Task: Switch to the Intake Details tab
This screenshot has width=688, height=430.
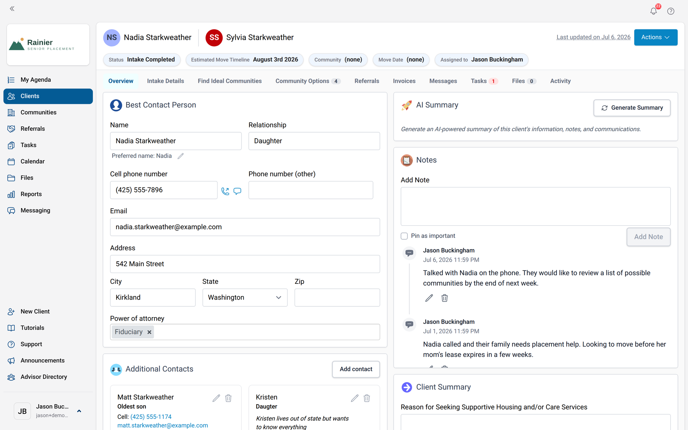Action: (x=165, y=81)
